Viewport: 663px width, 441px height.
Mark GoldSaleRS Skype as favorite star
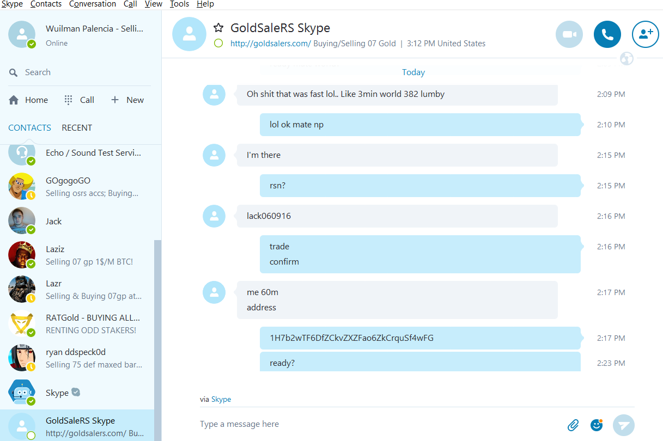pyautogui.click(x=218, y=28)
